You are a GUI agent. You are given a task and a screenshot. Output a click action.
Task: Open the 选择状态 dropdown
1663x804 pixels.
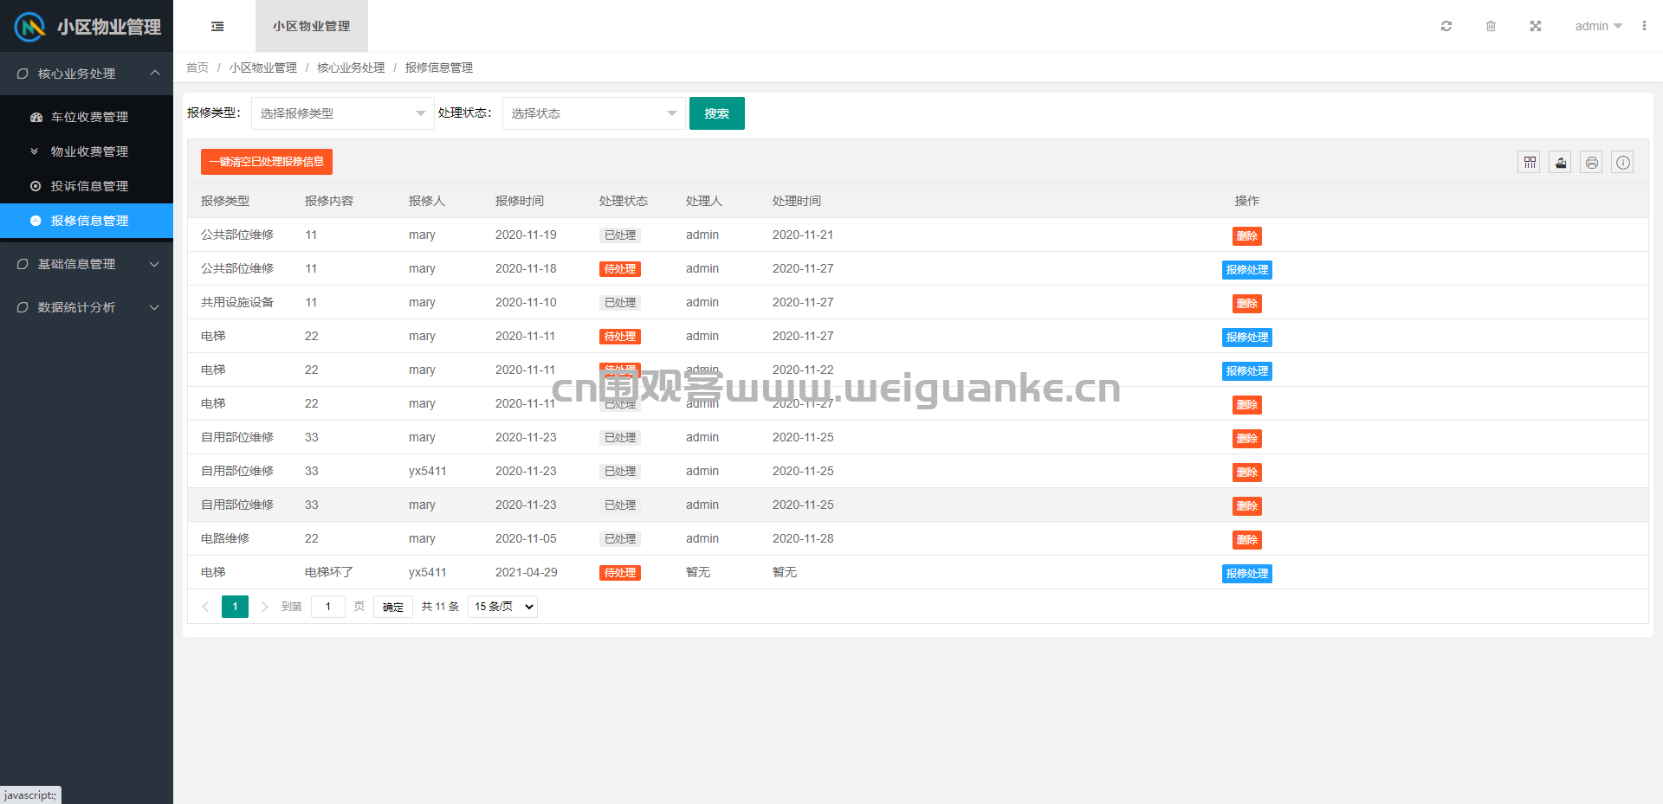[x=594, y=113]
